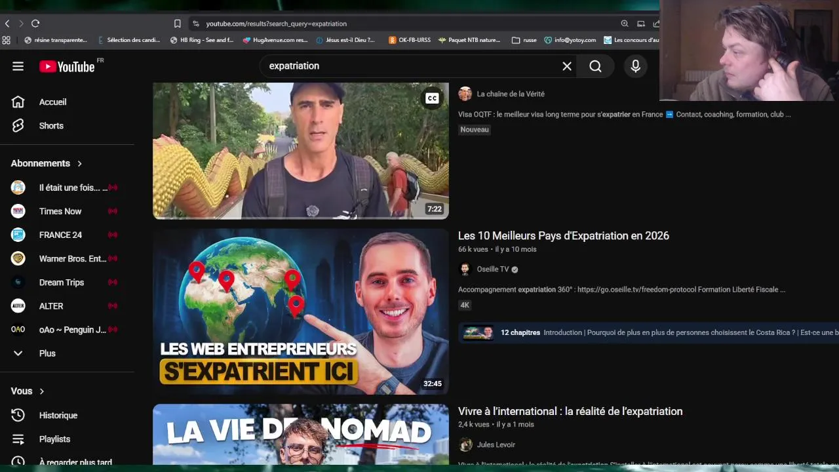This screenshot has width=839, height=472.
Task: Open 'Vivre à l'international' video title
Action: [570, 412]
